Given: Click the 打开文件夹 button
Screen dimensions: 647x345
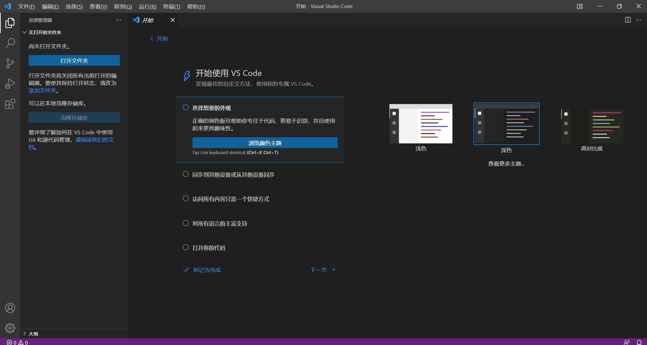Looking at the screenshot, I should (74, 60).
